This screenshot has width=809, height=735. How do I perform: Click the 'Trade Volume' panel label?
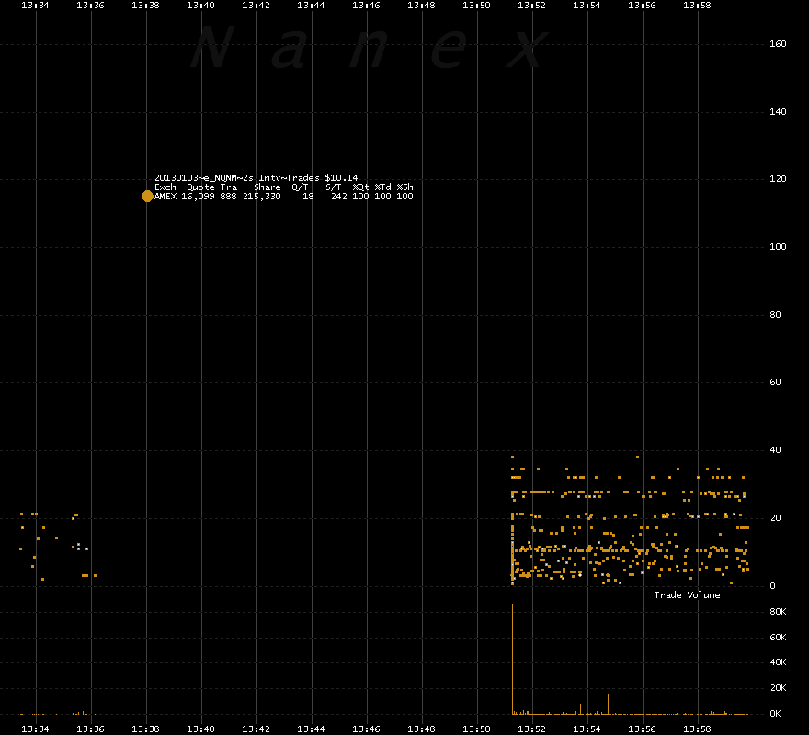pyautogui.click(x=687, y=595)
